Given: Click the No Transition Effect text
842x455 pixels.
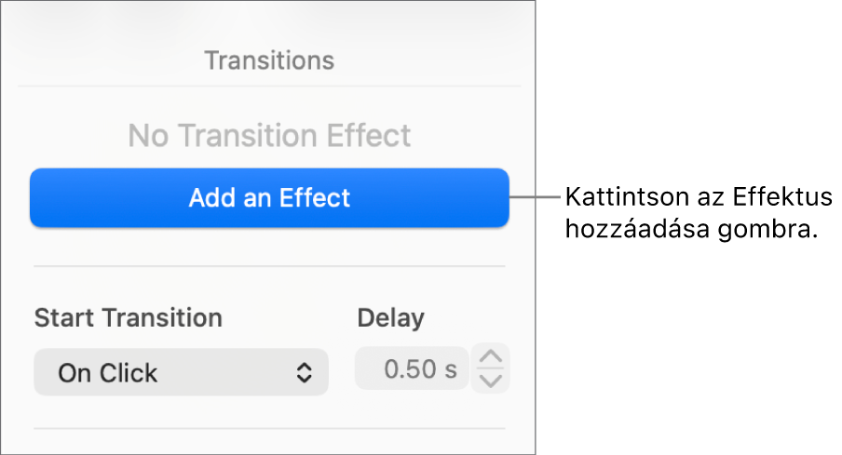Looking at the screenshot, I should tap(269, 136).
